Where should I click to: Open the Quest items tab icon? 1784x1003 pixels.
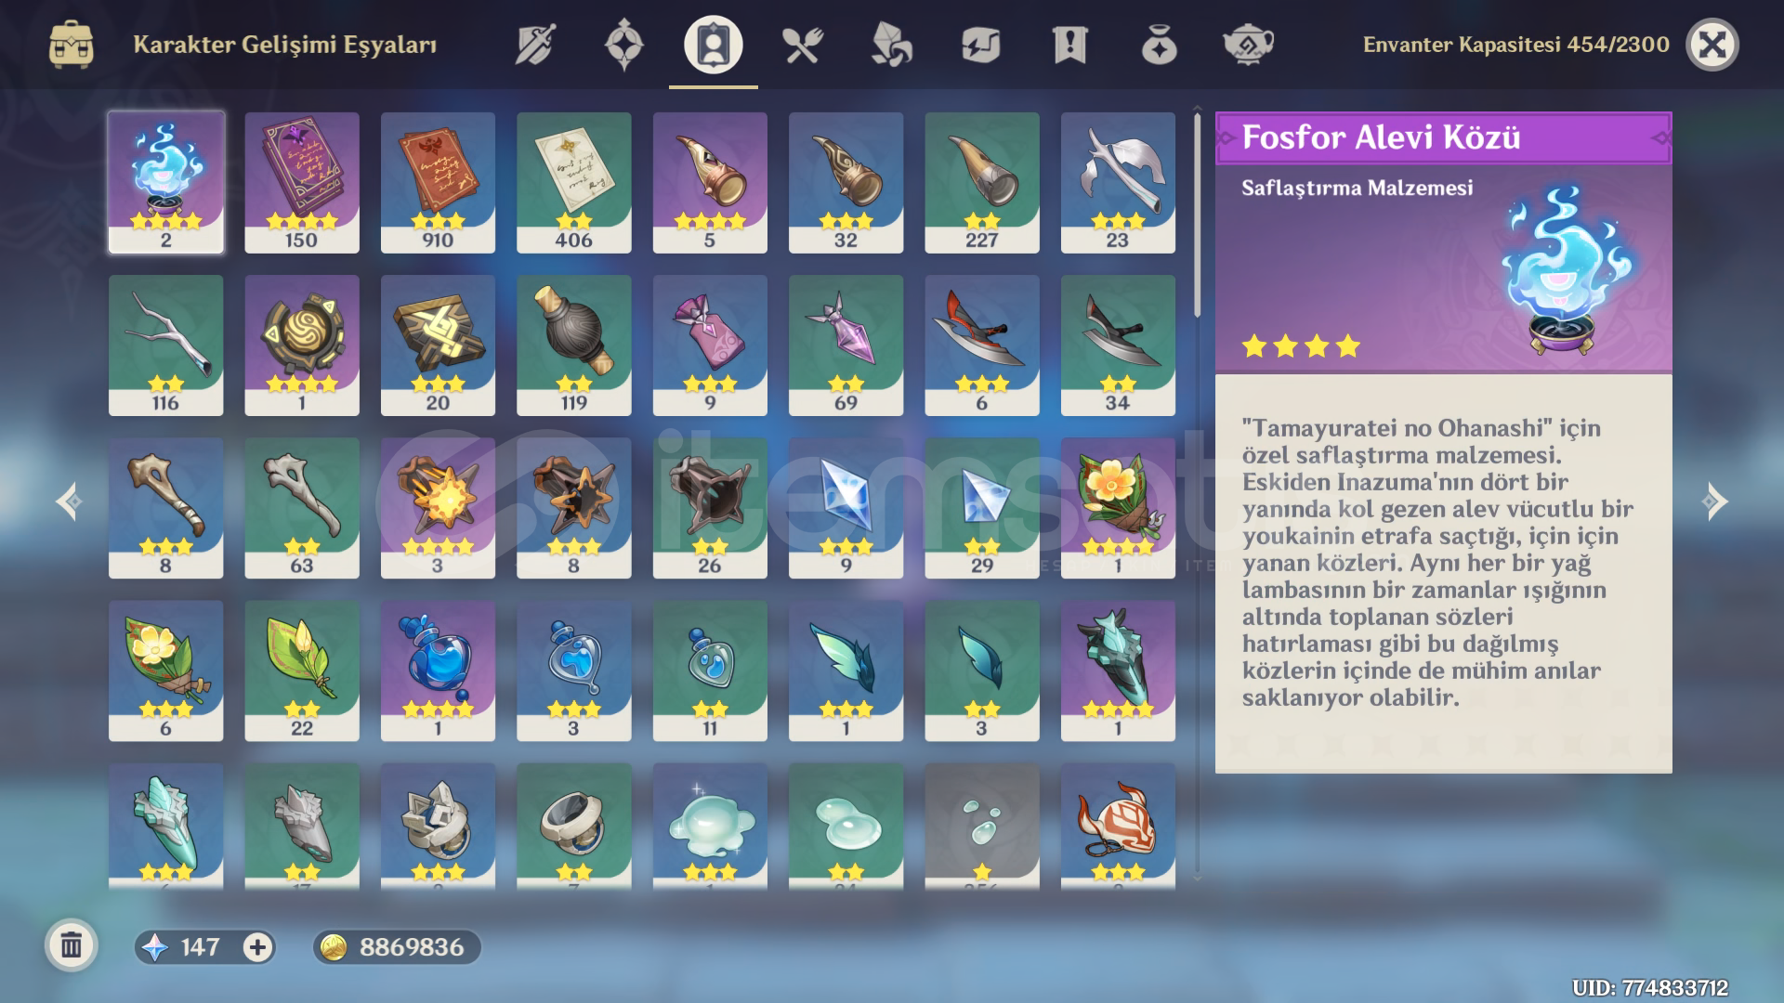tap(1069, 44)
